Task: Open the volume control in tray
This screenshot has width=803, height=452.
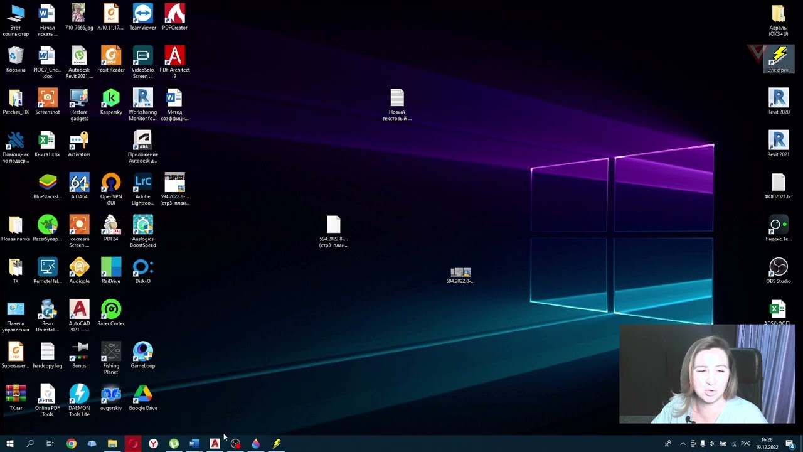Action: coord(712,444)
